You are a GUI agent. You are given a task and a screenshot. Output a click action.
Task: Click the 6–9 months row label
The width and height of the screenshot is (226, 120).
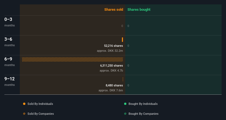(x=10, y=62)
